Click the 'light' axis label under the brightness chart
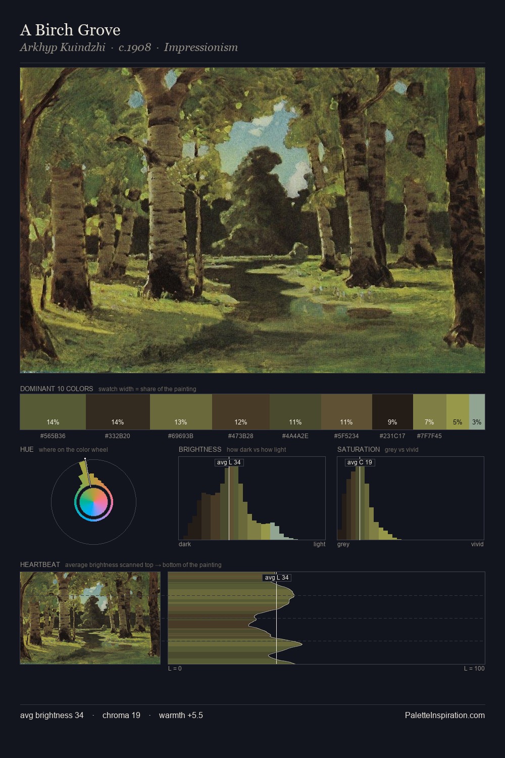 click(320, 544)
